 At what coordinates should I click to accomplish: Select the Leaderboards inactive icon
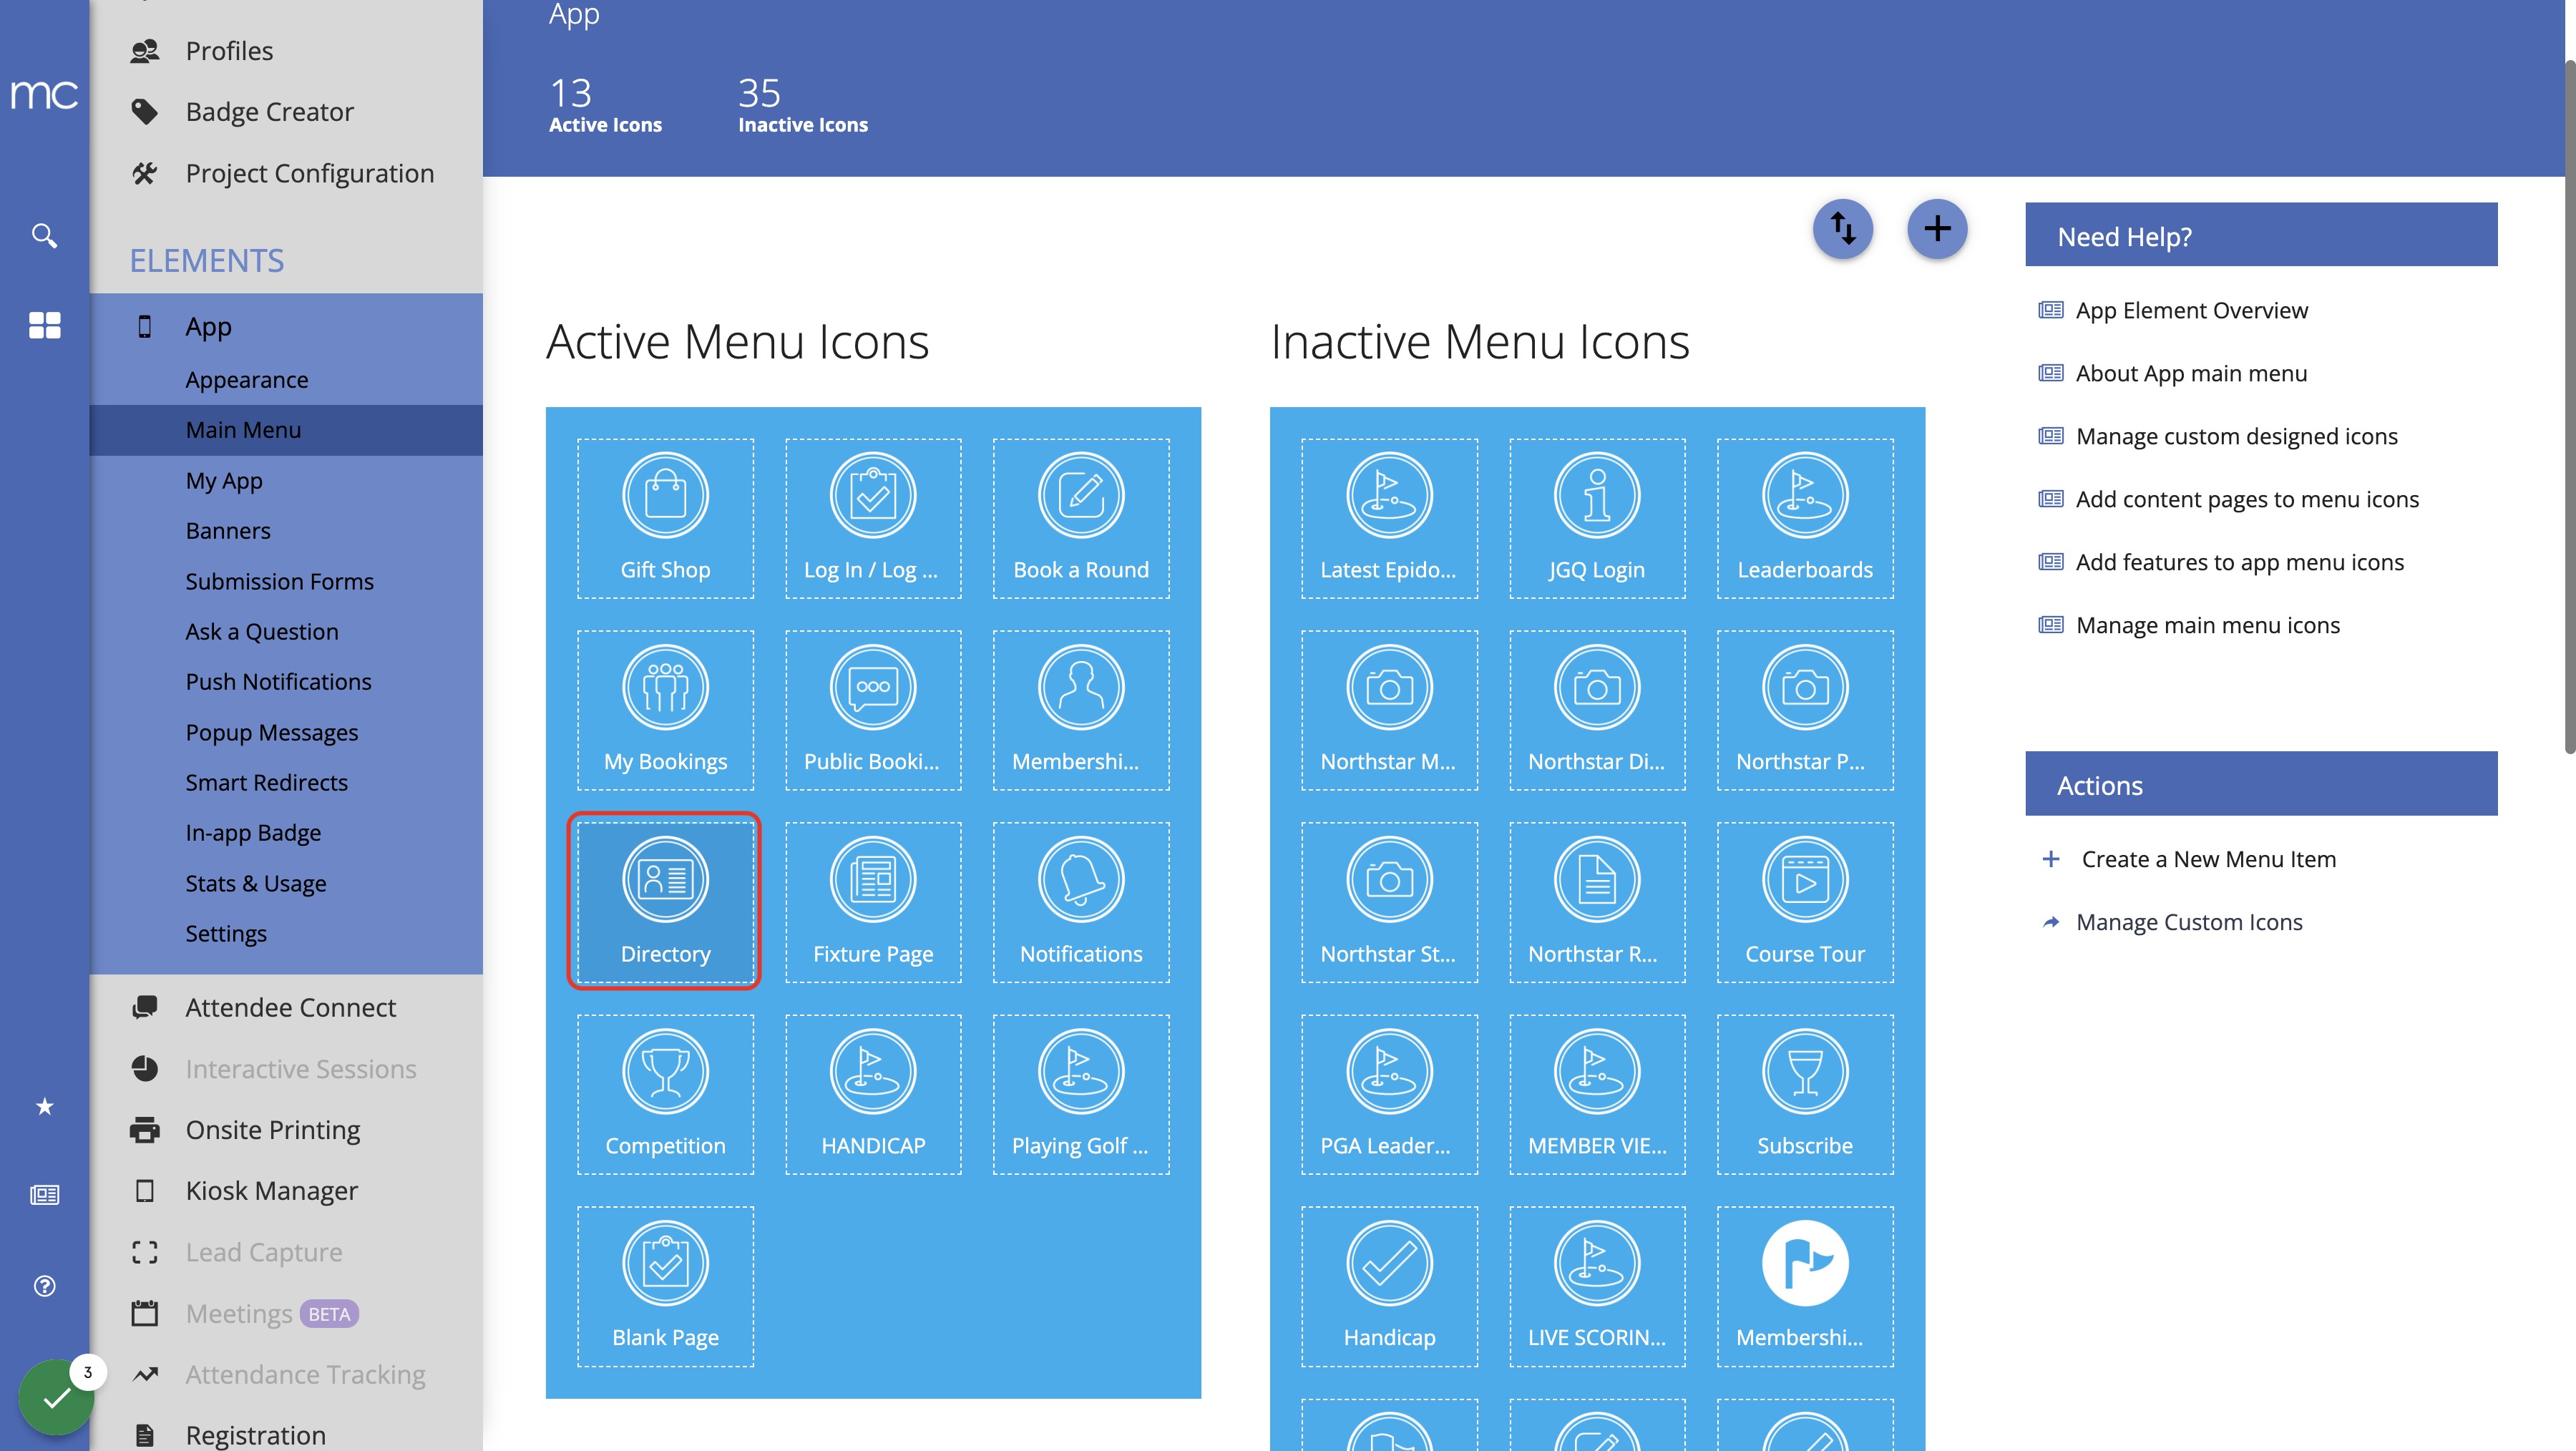(1805, 518)
